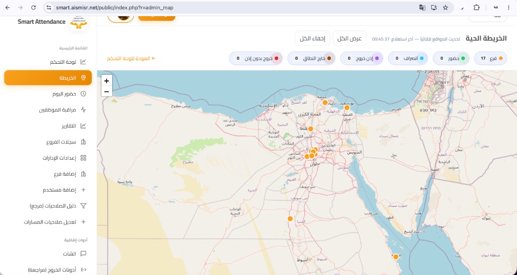The width and height of the screenshot is (517, 275).
Task: Click the dashboard chart icon beside لوحة التحكم
Action: (83, 62)
